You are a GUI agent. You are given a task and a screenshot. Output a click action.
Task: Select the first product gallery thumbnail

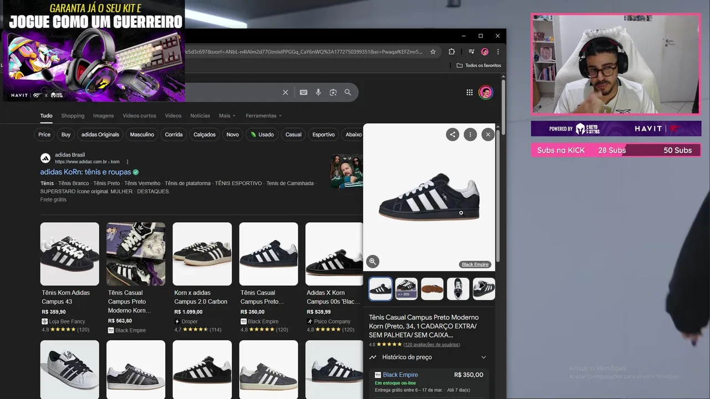[x=381, y=289]
